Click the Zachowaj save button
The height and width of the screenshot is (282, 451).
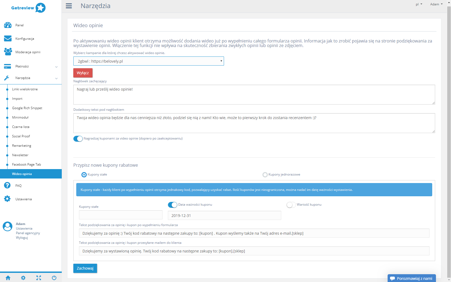click(85, 268)
